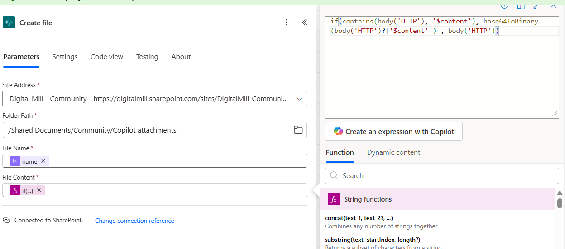This screenshot has height=249, width=565.
Task: Click the "Folder Path" label
Action: (x=18, y=116)
